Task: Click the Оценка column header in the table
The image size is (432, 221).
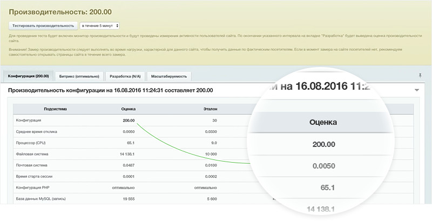Action: click(129, 109)
